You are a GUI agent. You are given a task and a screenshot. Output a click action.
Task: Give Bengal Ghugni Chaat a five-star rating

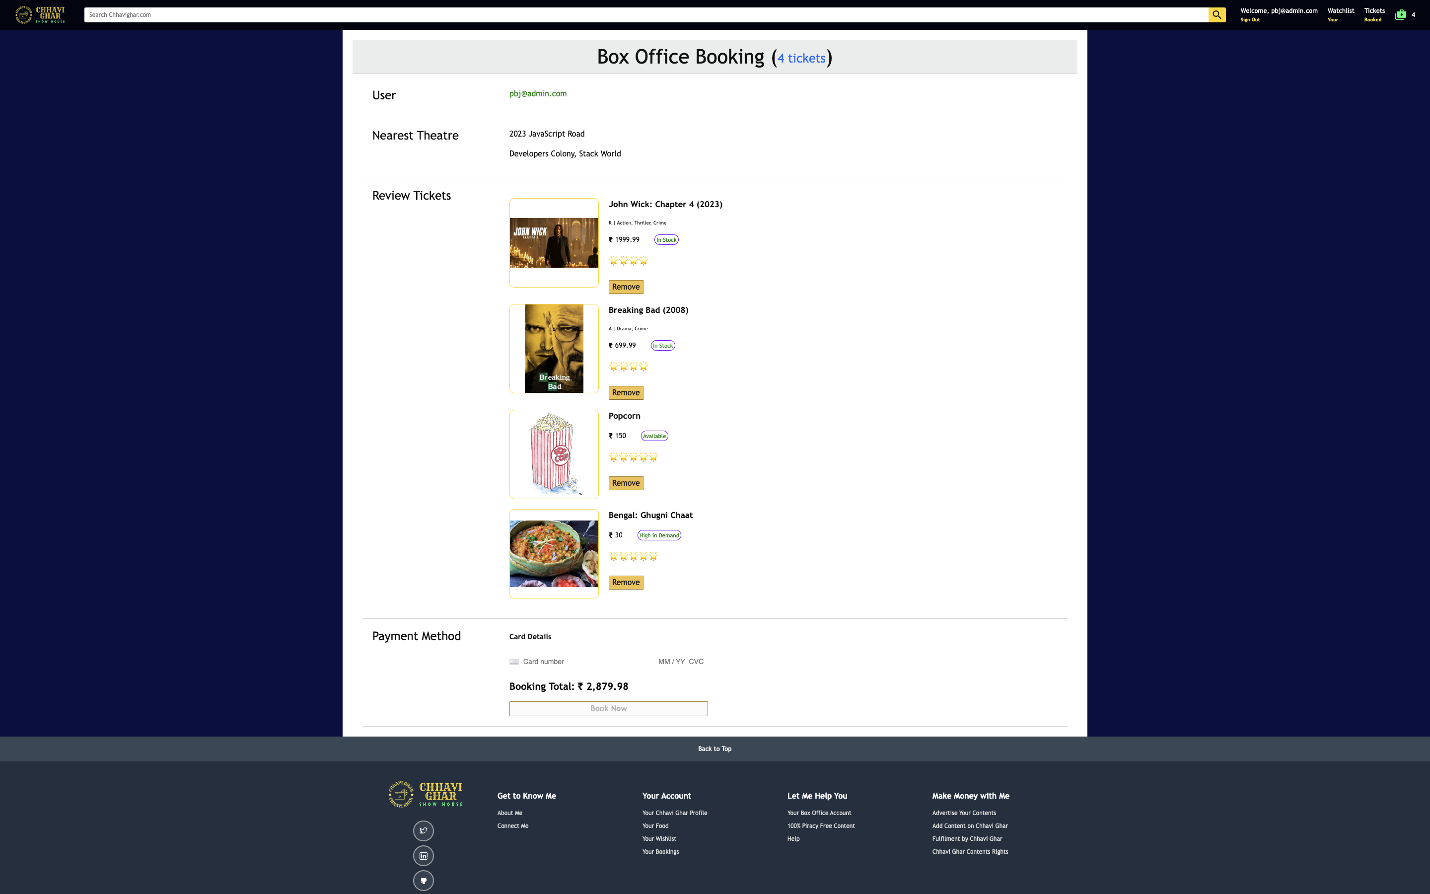click(x=652, y=556)
